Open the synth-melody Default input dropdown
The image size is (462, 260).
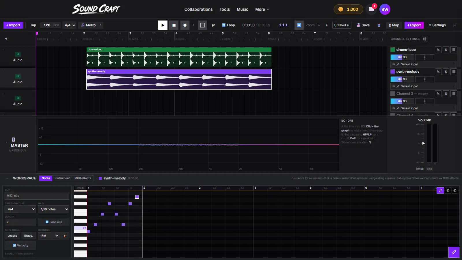click(424, 86)
